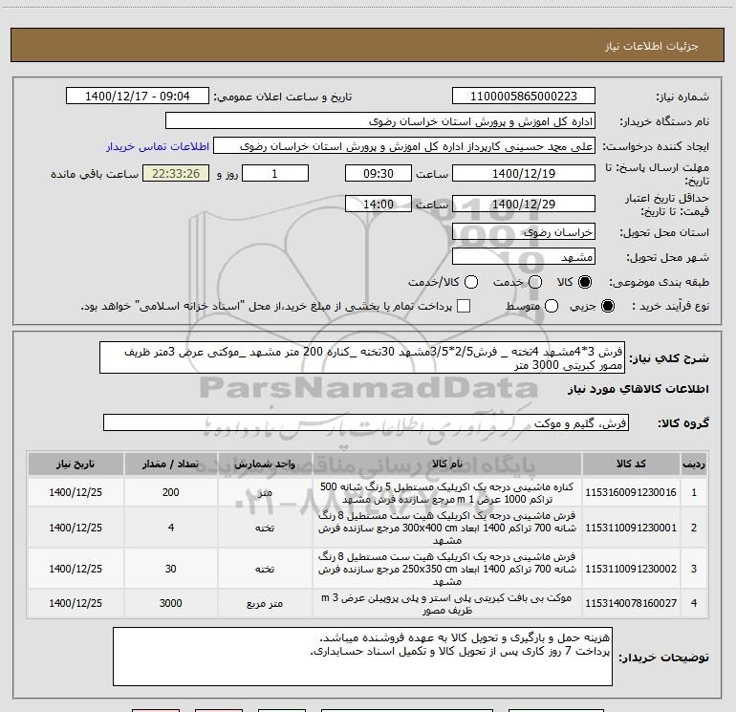Click the price validity time 14:00

point(379,204)
